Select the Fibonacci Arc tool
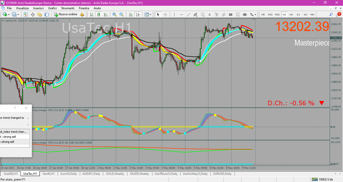 pos(238,14)
